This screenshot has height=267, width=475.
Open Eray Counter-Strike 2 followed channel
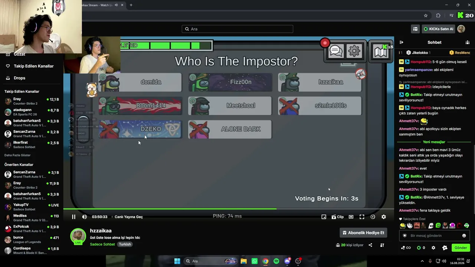point(32,102)
